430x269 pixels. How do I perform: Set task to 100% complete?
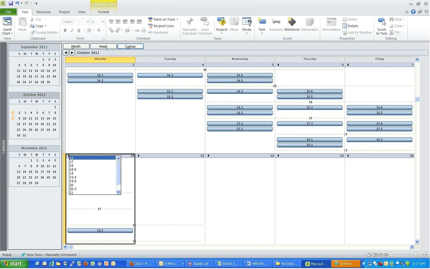point(139,21)
